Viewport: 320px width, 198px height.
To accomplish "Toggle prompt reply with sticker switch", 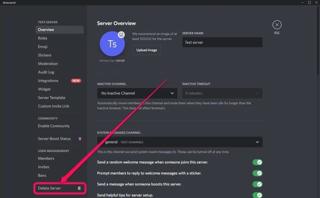I will pyautogui.click(x=257, y=173).
